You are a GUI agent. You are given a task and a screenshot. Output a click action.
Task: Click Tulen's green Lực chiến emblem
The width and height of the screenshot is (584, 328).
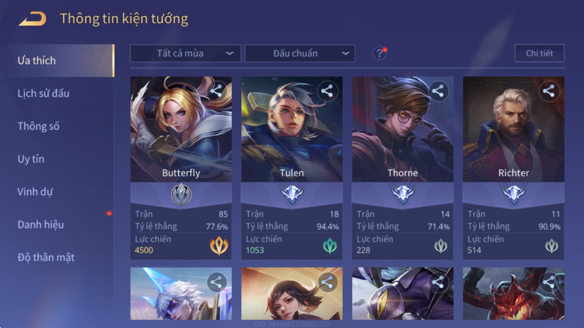pos(330,246)
